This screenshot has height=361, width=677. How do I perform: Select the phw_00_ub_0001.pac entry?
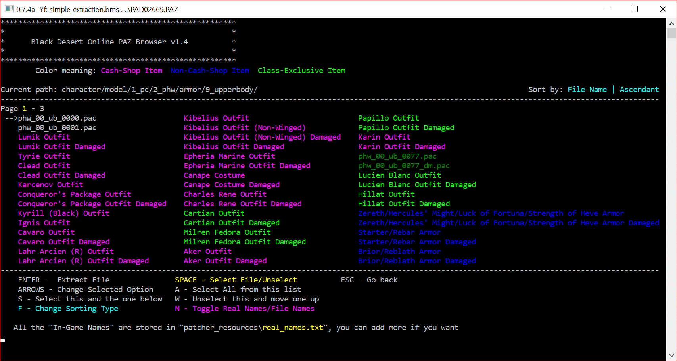[57, 128]
